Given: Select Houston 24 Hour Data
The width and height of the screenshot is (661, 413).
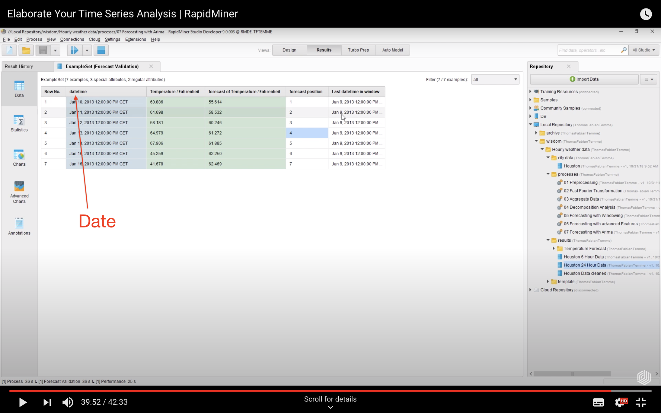Looking at the screenshot, I should 585,265.
